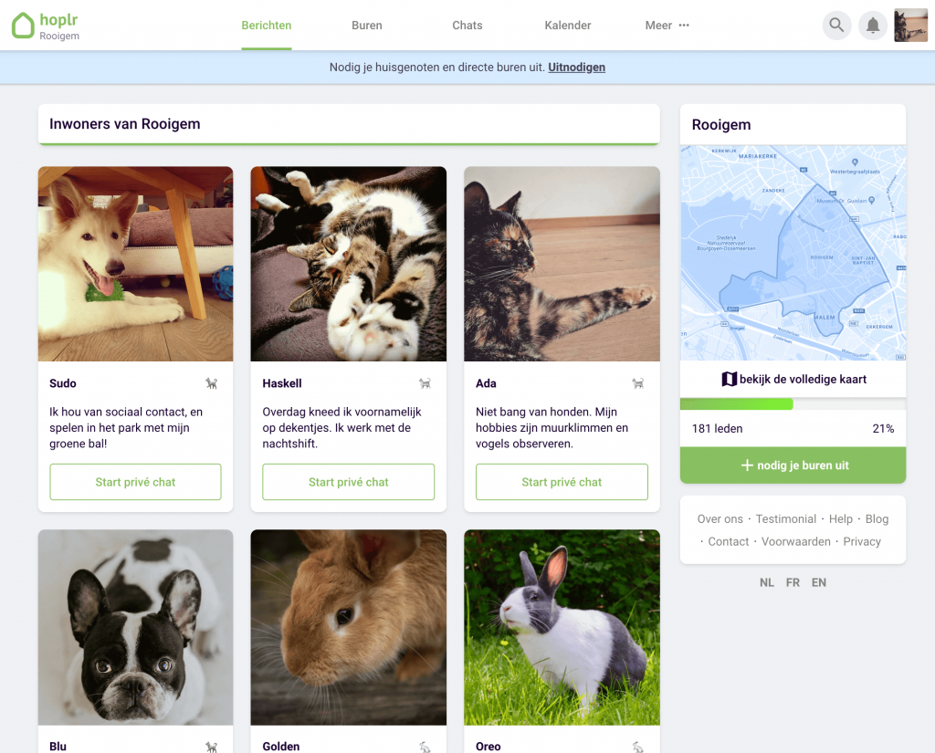Open the Contact footer link

(728, 541)
